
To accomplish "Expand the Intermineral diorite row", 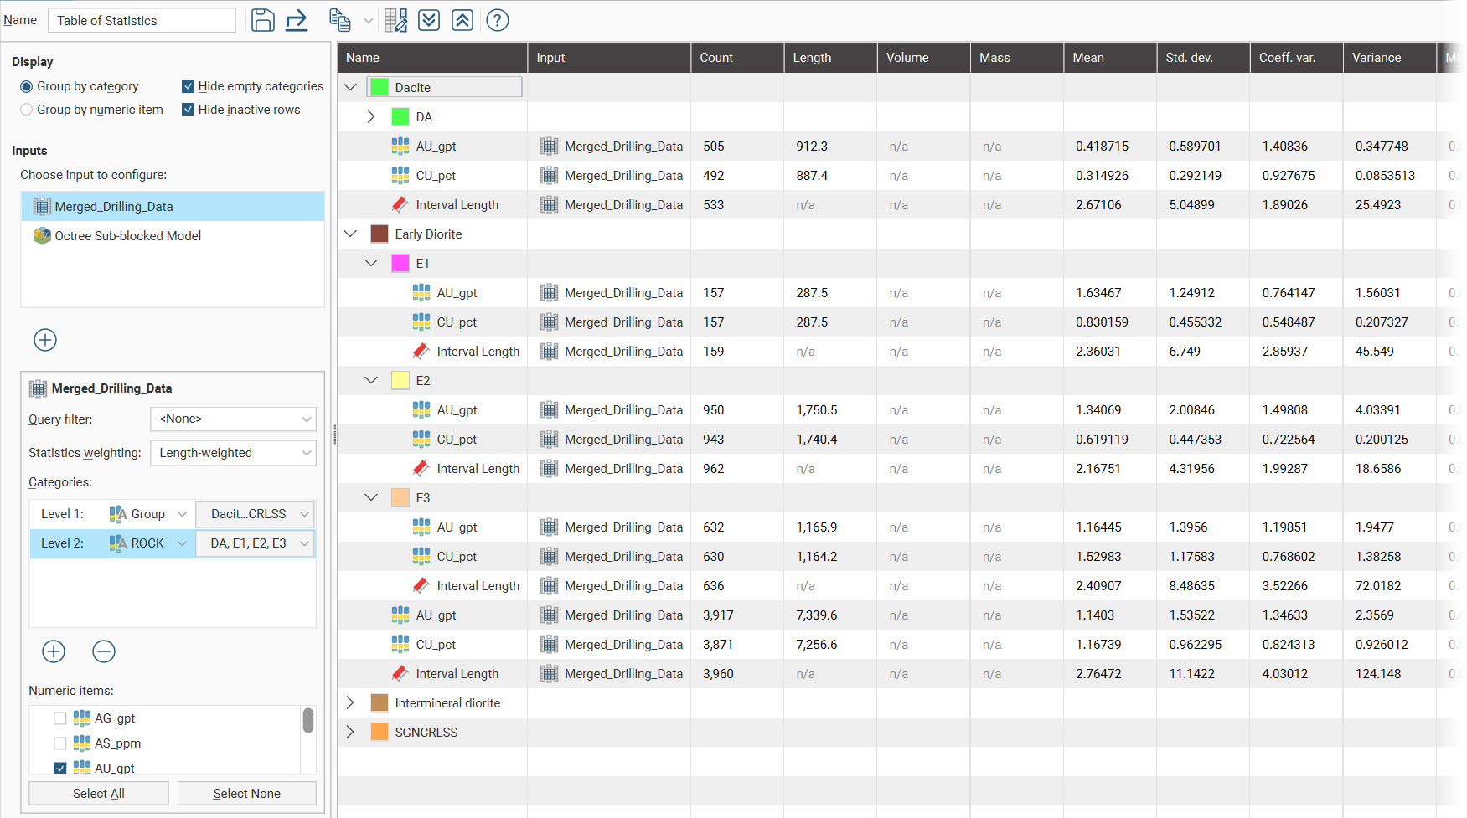I will coord(350,703).
